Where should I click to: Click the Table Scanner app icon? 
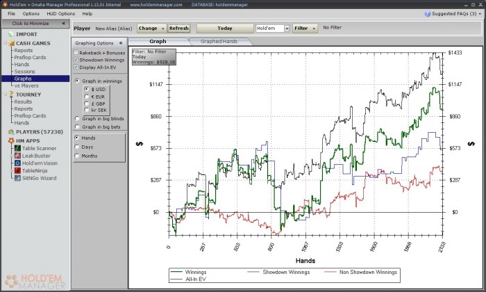pyautogui.click(x=17, y=148)
